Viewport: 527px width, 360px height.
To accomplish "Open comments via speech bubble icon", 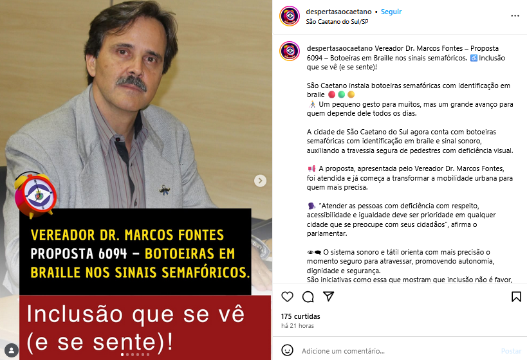I will [308, 296].
